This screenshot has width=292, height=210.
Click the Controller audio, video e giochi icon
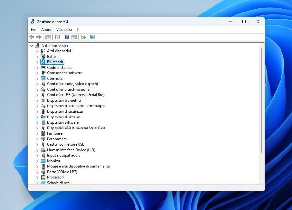43,84
